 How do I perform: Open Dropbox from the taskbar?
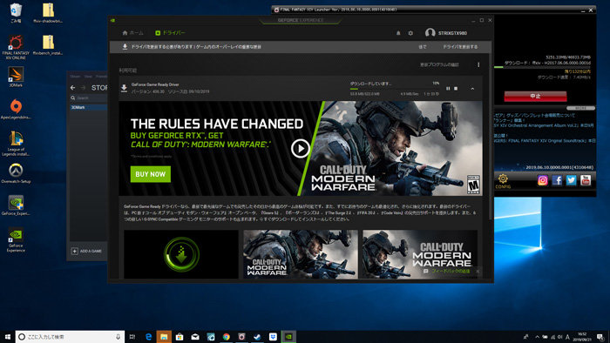tap(273, 337)
